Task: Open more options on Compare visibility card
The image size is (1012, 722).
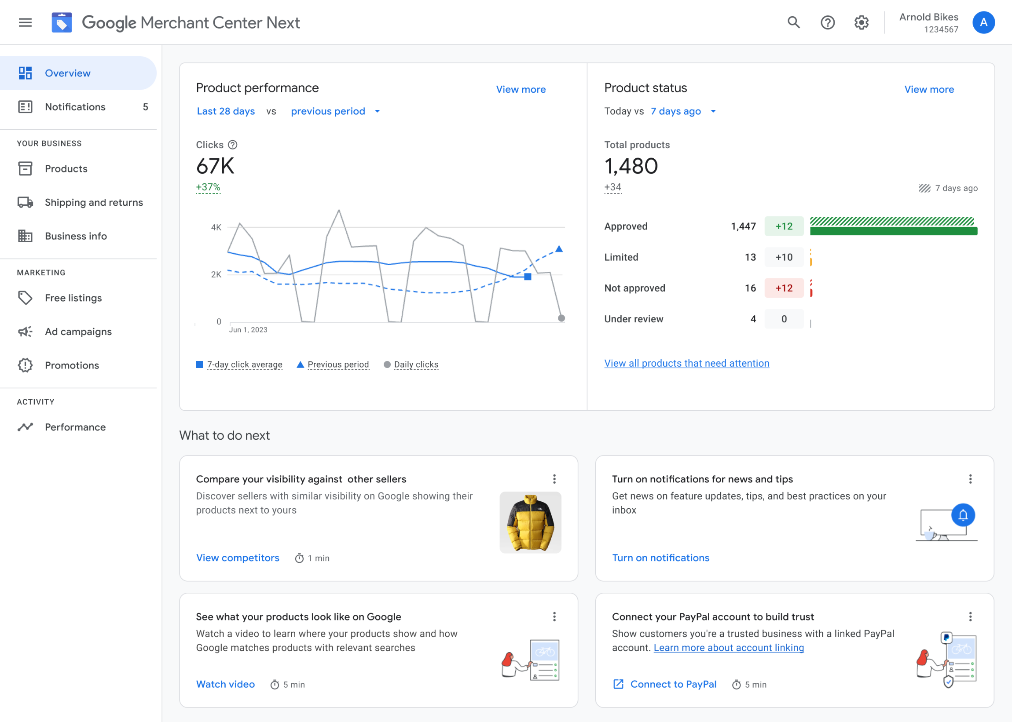Action: (554, 479)
